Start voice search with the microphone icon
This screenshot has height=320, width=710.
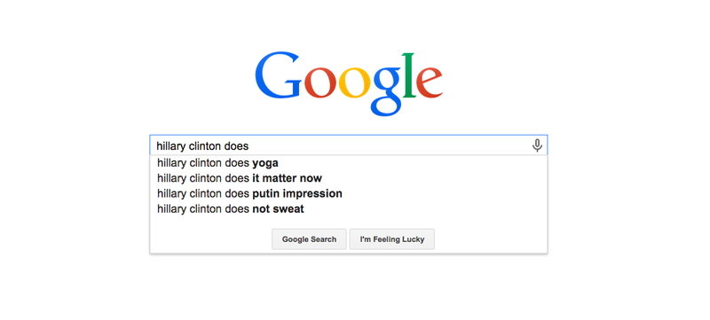tap(537, 145)
